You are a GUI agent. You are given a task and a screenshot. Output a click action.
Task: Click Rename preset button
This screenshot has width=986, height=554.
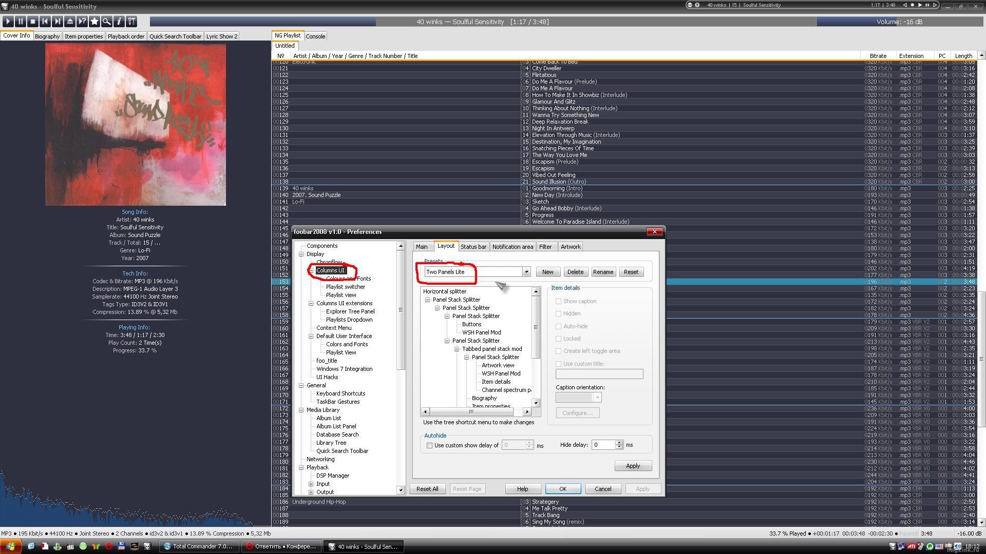click(x=603, y=272)
